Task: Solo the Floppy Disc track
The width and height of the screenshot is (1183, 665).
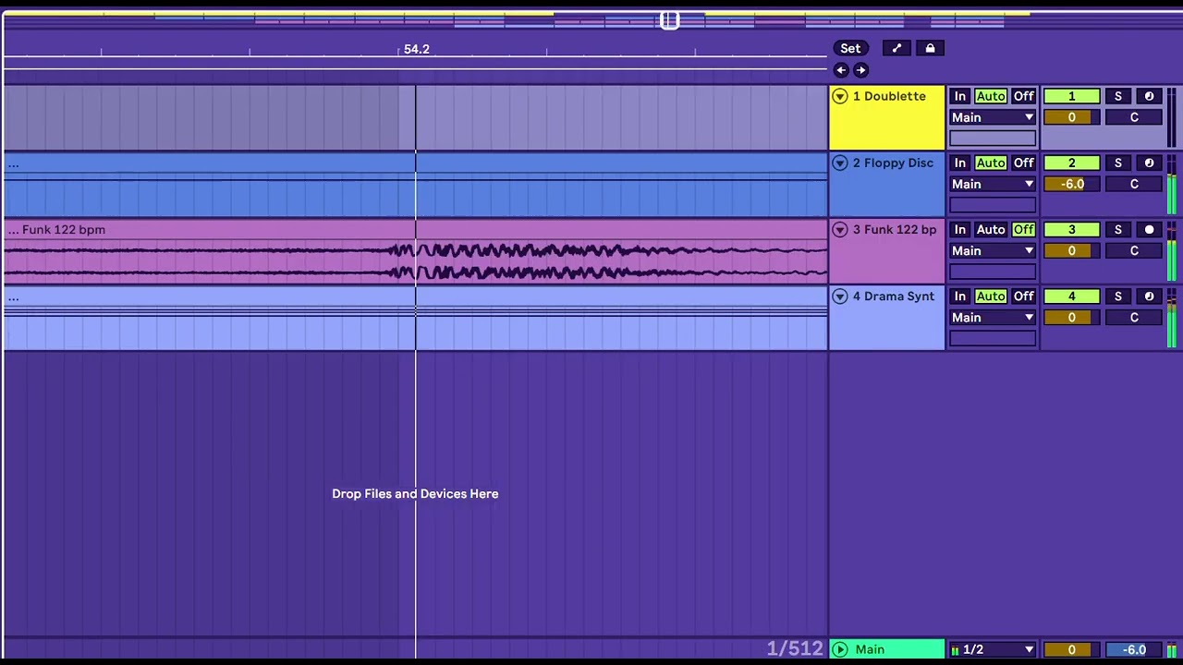Action: [1117, 163]
